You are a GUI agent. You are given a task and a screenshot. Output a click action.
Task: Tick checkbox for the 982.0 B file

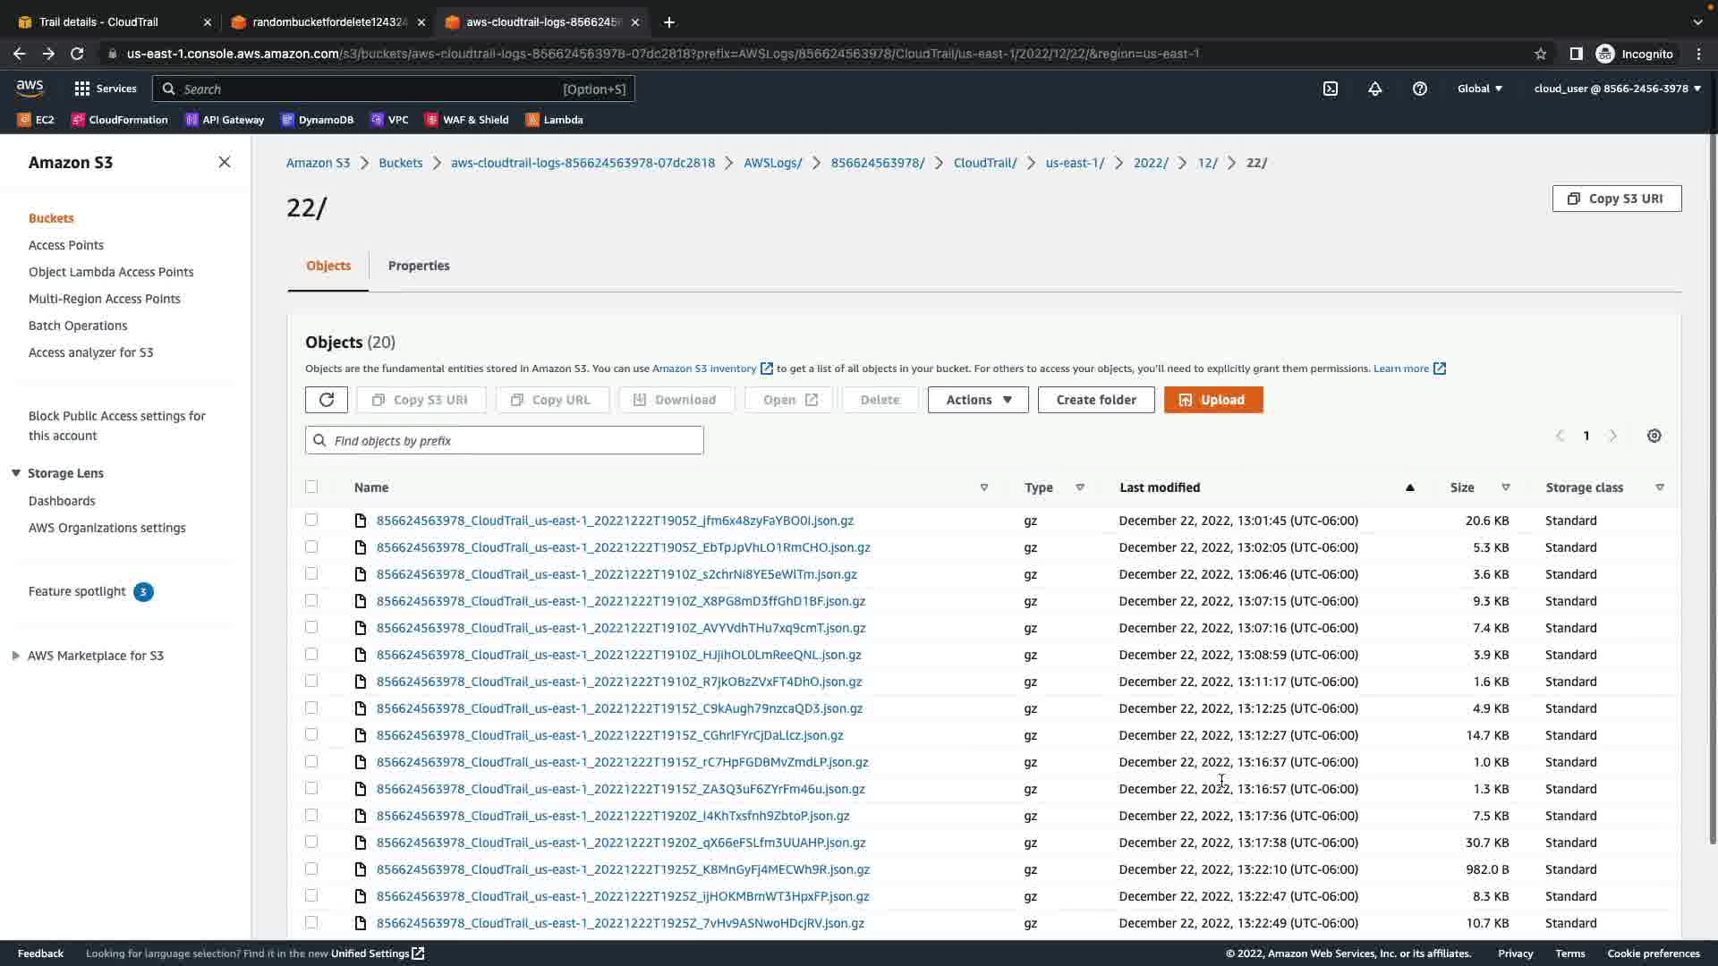click(311, 869)
